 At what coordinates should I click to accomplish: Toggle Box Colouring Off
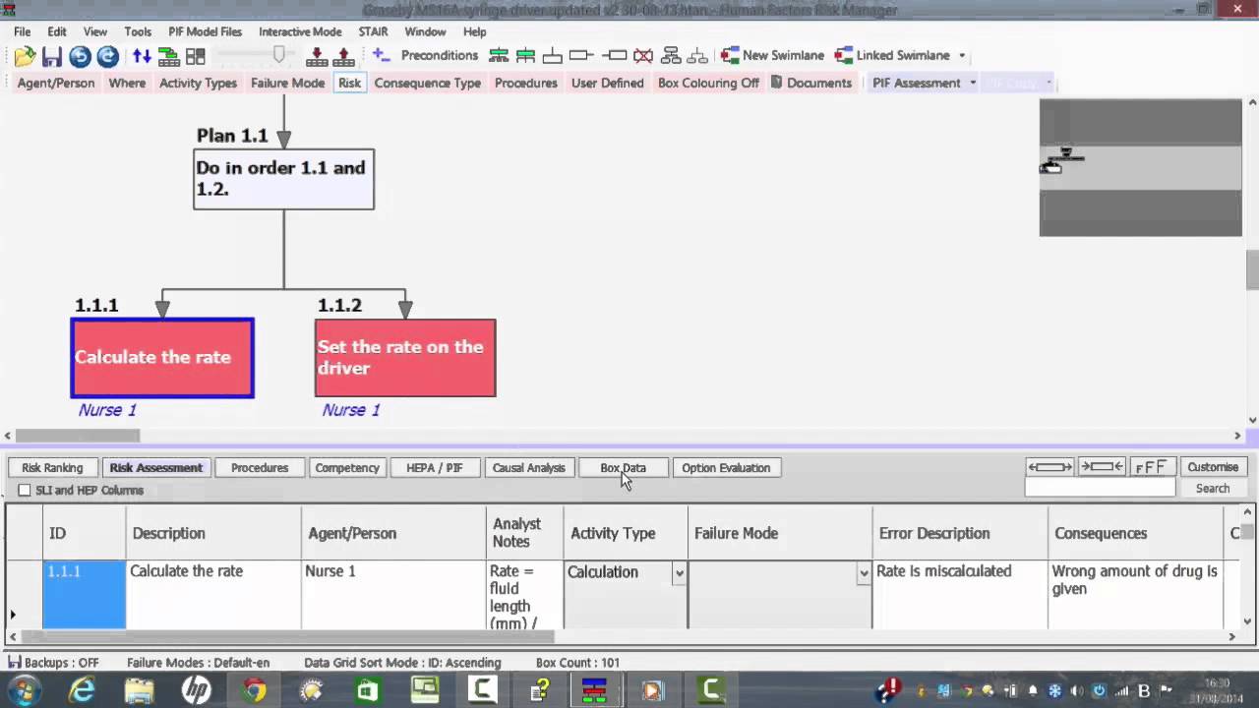(x=708, y=83)
